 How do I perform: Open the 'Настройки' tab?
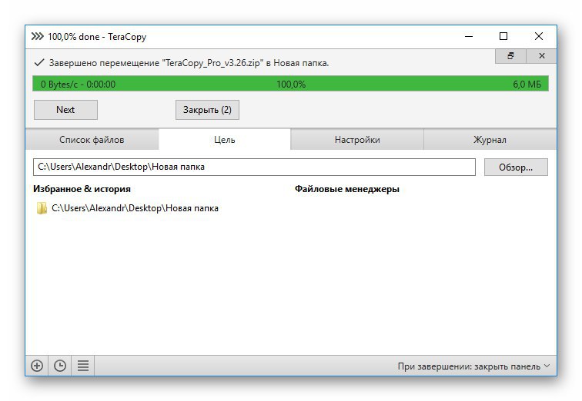pos(357,140)
